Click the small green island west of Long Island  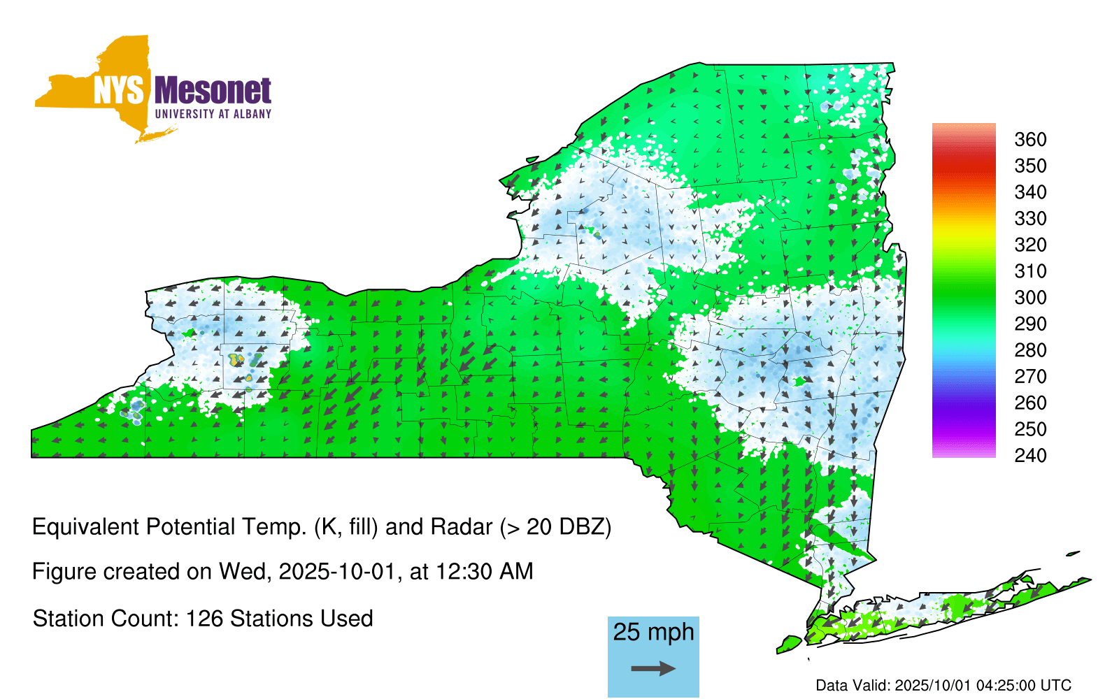(x=790, y=642)
